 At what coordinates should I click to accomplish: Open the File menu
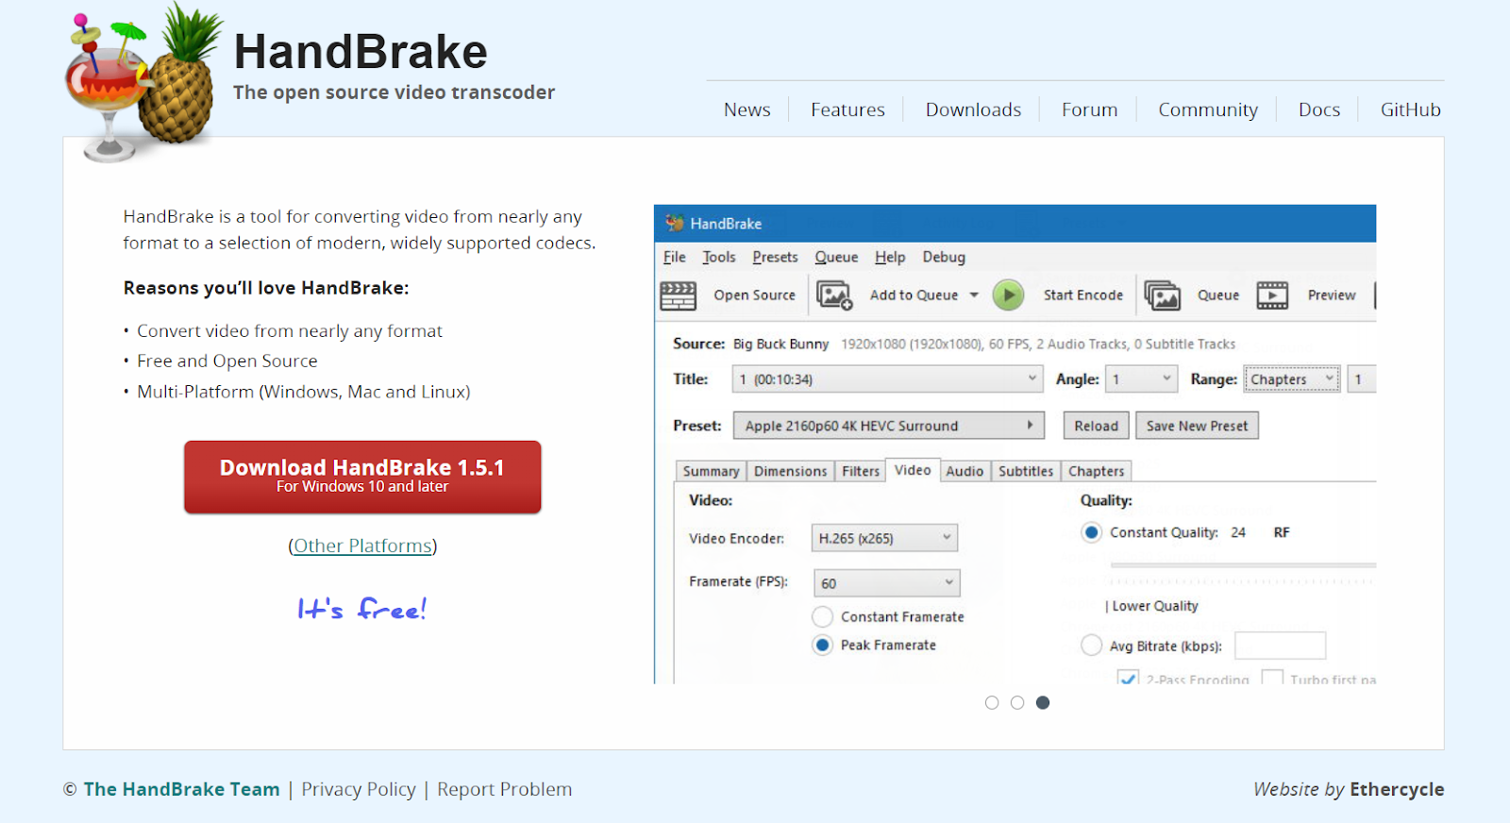point(674,257)
